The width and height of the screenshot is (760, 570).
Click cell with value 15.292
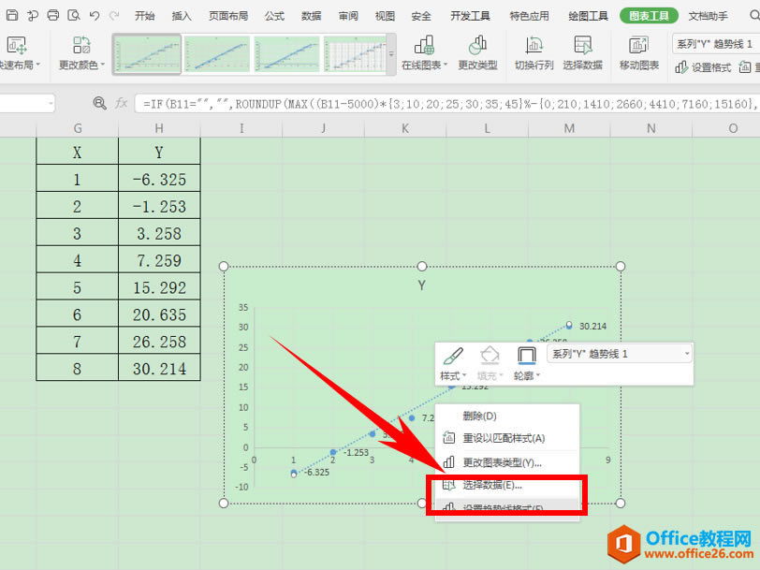point(159,287)
